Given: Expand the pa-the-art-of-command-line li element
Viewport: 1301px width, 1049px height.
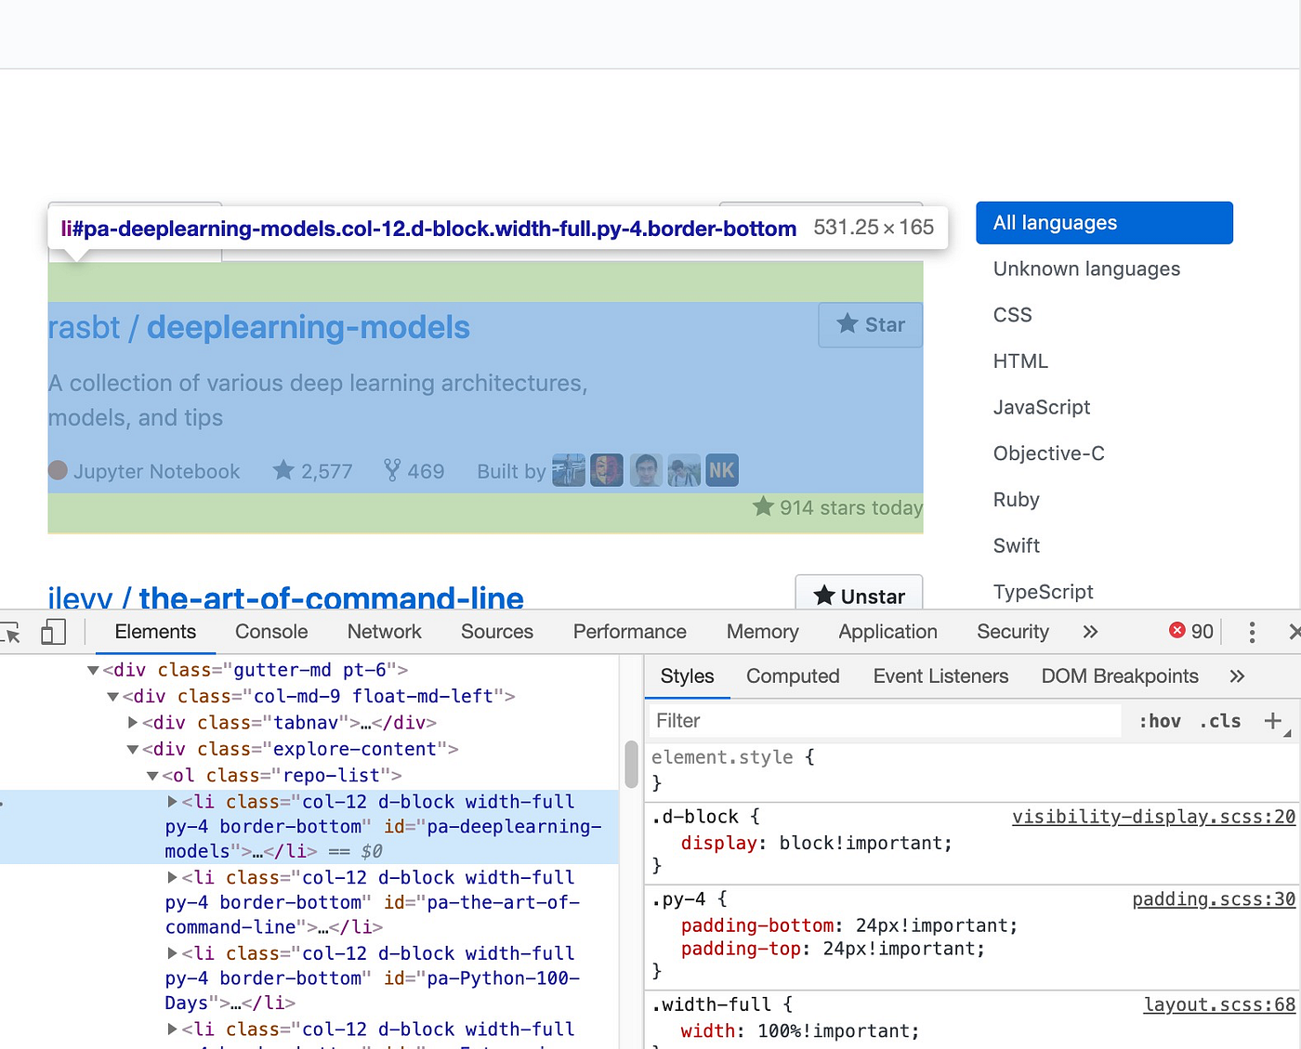Looking at the screenshot, I should pos(172,877).
